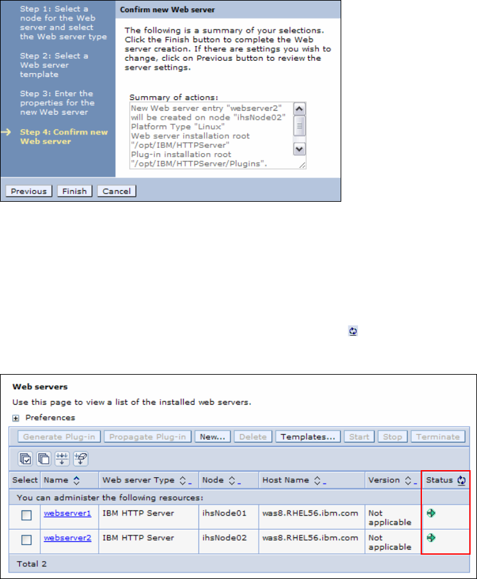Tick the checkbox for webserver2
The width and height of the screenshot is (477, 579).
pos(27,540)
